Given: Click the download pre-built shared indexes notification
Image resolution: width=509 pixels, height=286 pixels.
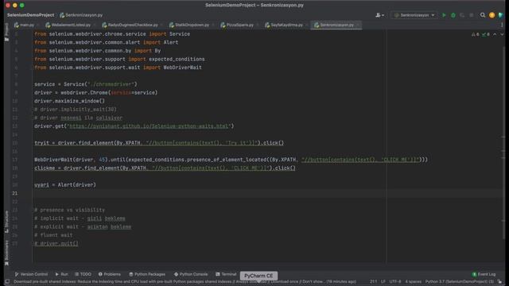Looking at the screenshot, I should tap(185, 282).
